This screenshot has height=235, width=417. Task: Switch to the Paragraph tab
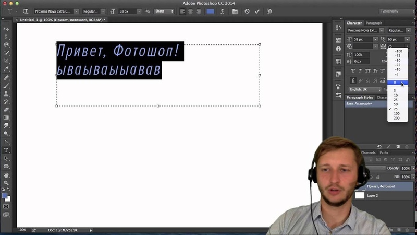(x=374, y=23)
